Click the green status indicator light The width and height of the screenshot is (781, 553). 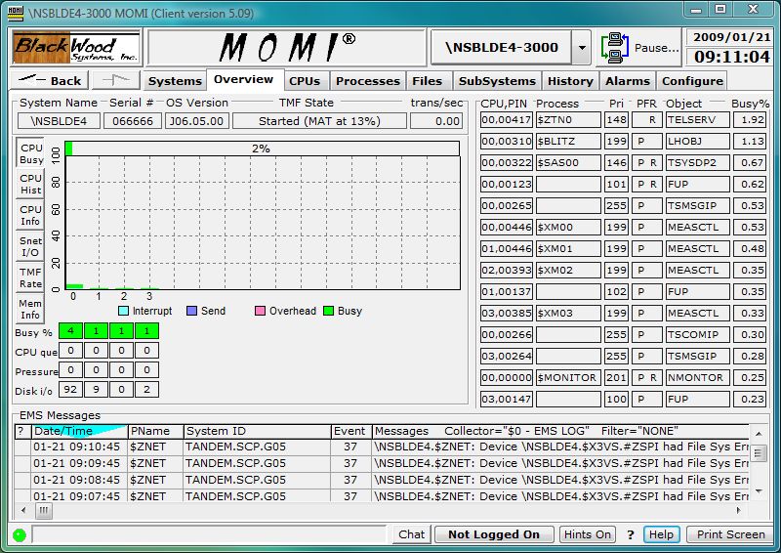[x=20, y=534]
